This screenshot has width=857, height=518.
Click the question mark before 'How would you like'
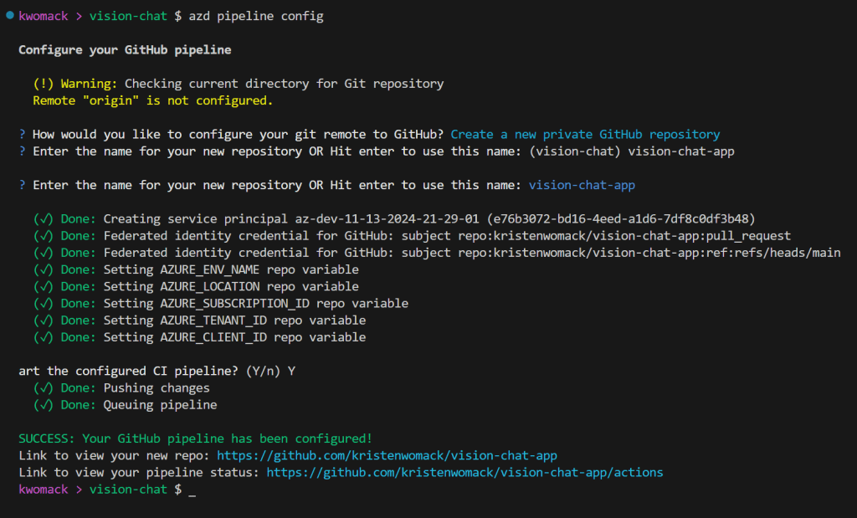coord(22,135)
